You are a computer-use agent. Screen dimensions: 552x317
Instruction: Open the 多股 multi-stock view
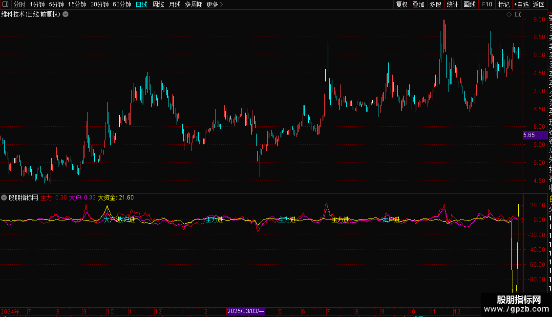(x=435, y=4)
